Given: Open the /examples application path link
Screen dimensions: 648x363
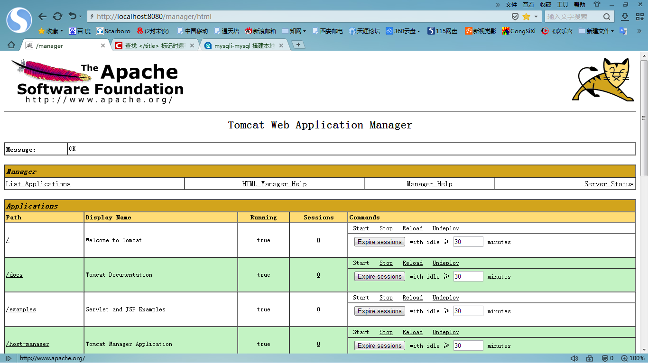Looking at the screenshot, I should tap(21, 309).
